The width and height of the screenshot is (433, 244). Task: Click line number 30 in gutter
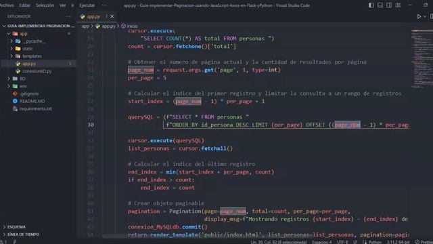pyautogui.click(x=91, y=125)
